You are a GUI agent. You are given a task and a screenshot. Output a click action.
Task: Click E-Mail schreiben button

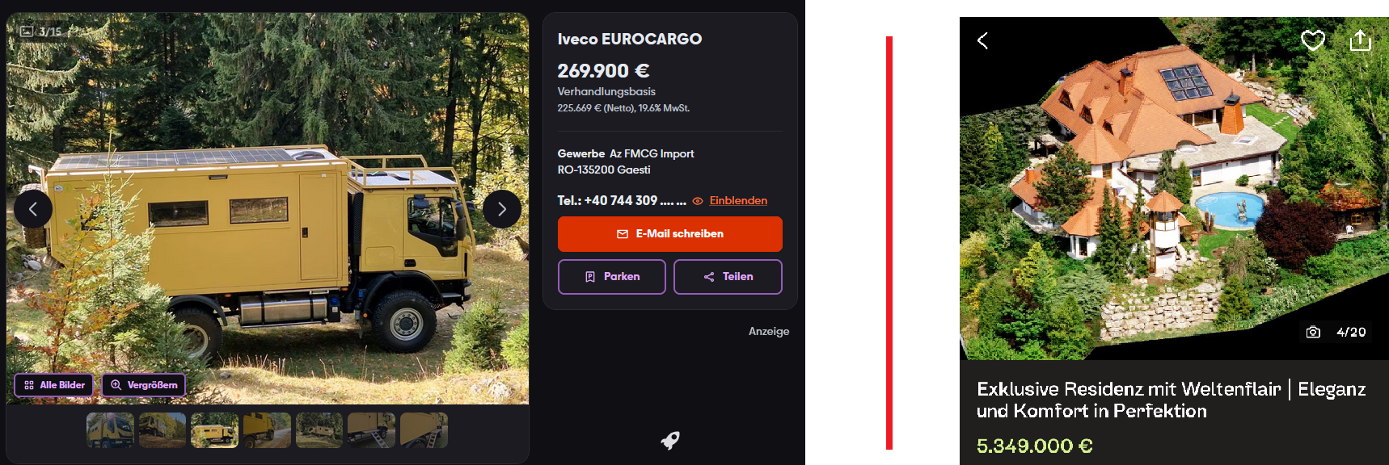[670, 234]
